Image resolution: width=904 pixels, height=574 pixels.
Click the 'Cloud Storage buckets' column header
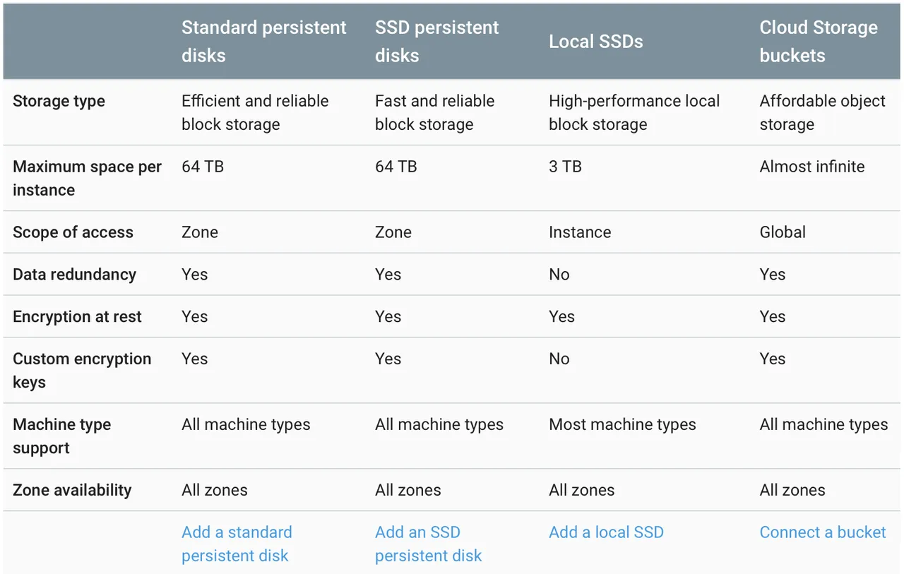tap(819, 41)
